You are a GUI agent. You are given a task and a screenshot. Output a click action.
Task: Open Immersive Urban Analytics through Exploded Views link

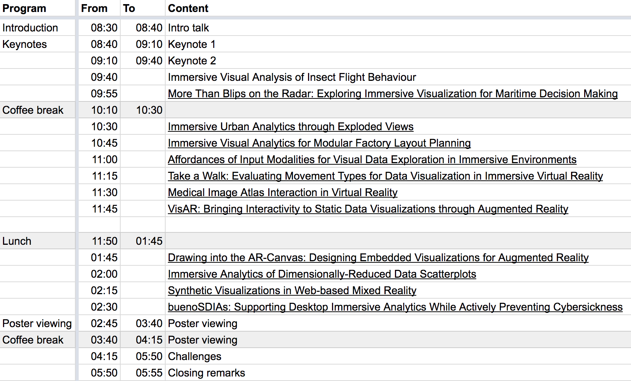click(291, 127)
